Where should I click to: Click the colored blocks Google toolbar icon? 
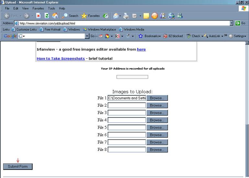(x=107, y=36)
